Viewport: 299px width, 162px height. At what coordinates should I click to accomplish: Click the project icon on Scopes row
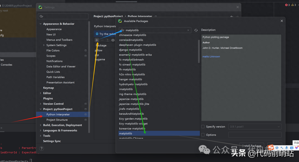point(86,56)
